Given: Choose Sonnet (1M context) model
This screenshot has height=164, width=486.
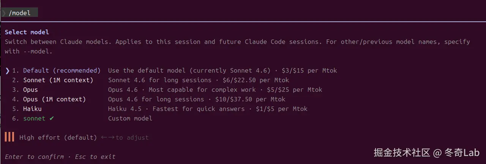Looking at the screenshot, I should [x=58, y=80].
